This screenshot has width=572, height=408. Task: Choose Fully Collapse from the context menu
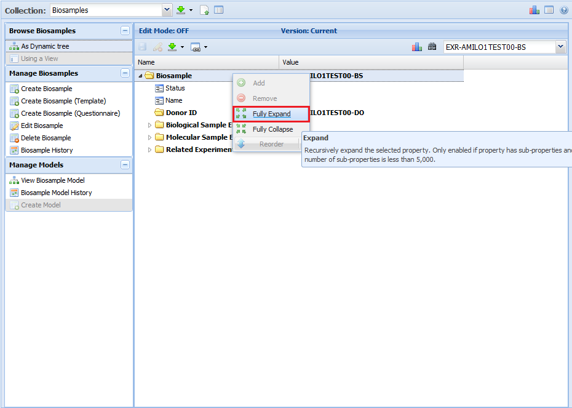tap(272, 129)
